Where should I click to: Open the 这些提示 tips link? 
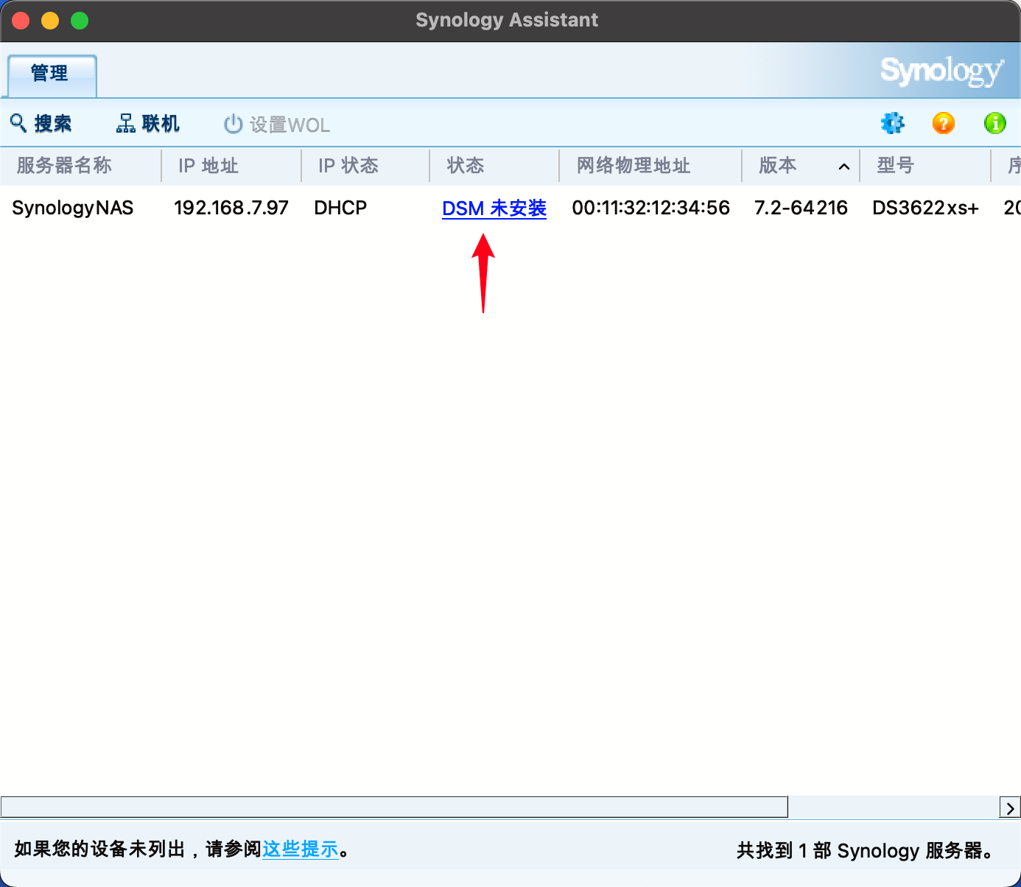(x=300, y=849)
